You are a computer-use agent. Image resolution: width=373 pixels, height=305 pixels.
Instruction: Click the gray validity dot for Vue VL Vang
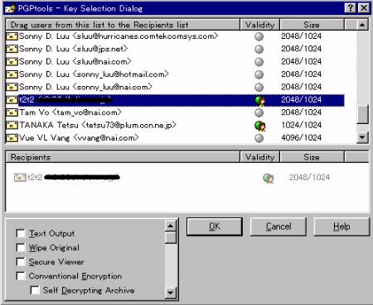[x=259, y=138]
